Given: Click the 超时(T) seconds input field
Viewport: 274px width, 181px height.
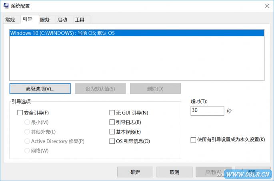Looking at the screenshot, I should coord(207,111).
